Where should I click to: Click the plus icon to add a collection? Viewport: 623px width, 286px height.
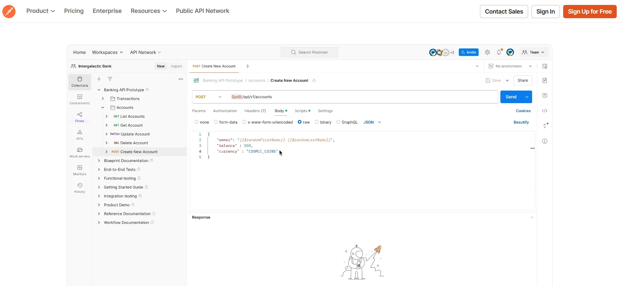(99, 79)
